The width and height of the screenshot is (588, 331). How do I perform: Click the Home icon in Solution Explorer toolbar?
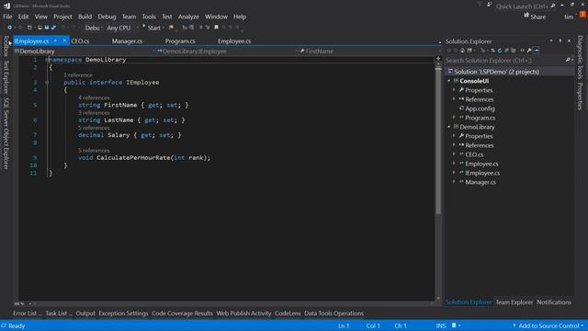point(462,51)
